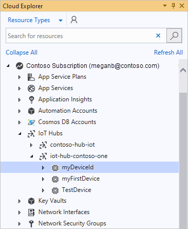Expand the Network Security Groups node
This screenshot has height=229, width=188.
click(20, 224)
